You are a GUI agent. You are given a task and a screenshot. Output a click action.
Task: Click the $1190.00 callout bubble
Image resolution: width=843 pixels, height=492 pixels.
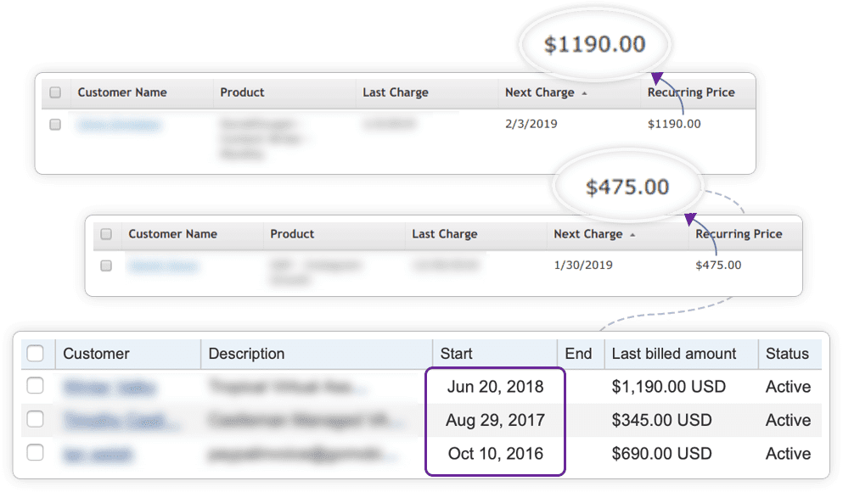click(594, 44)
